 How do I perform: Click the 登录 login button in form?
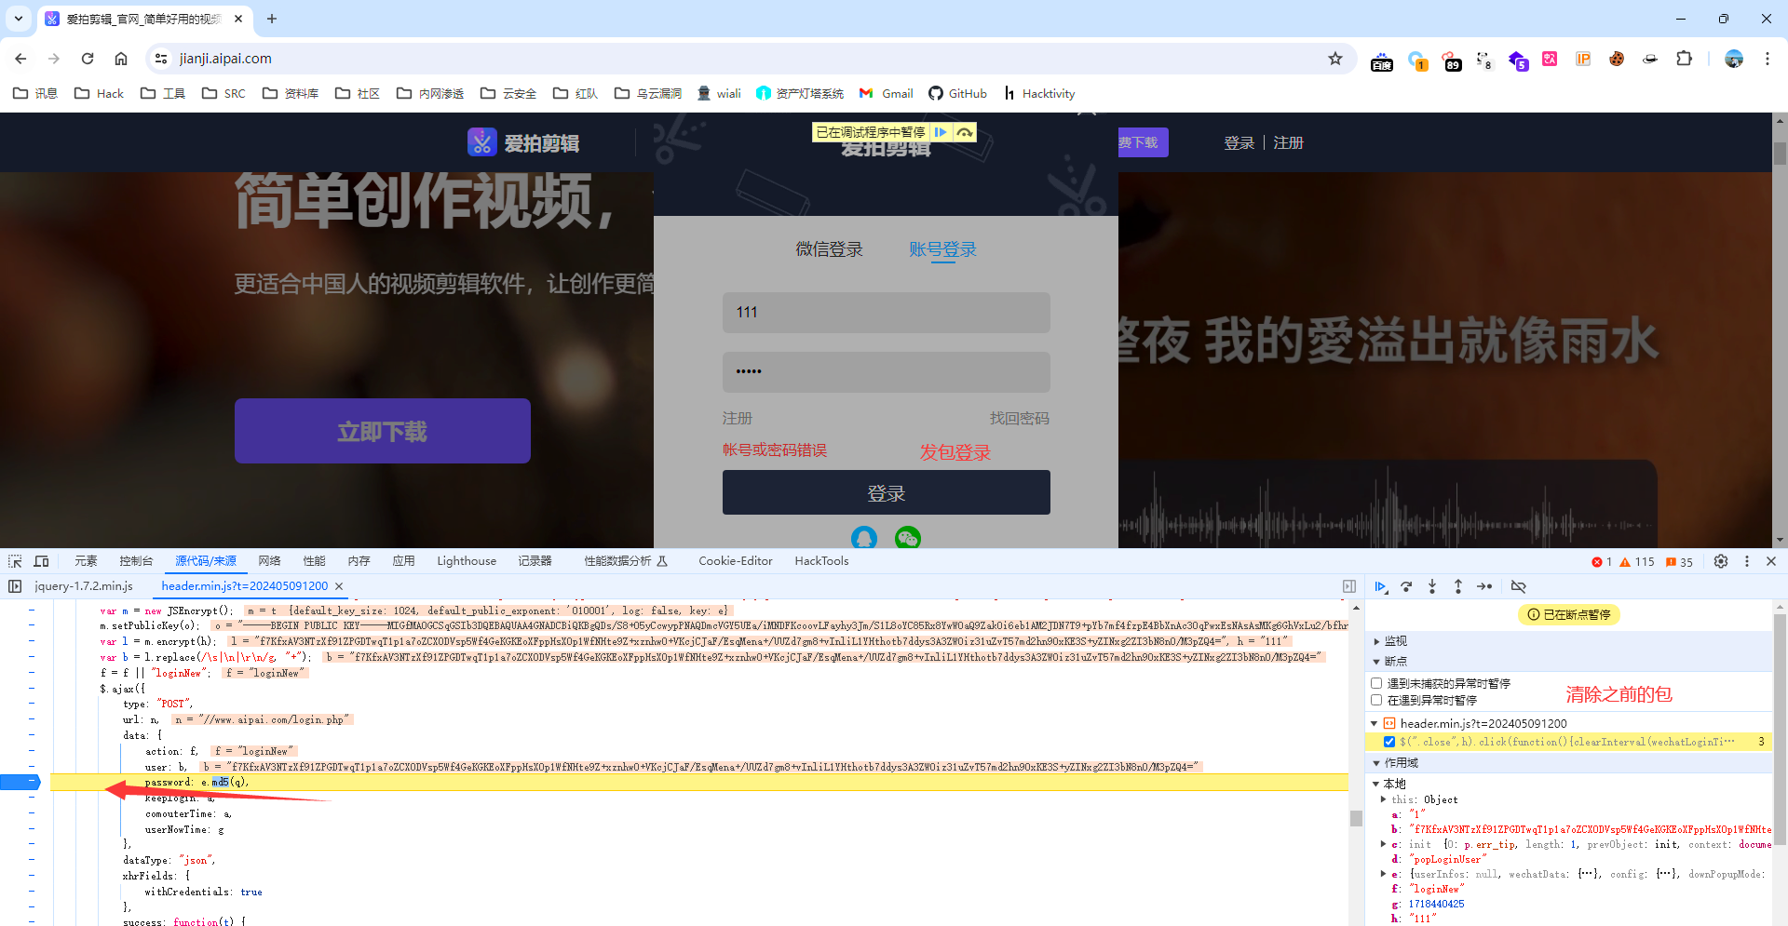(886, 493)
